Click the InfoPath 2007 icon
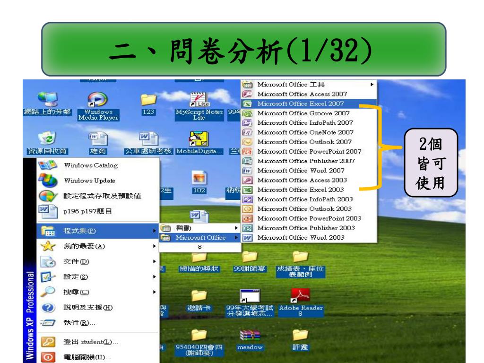 tap(247, 122)
